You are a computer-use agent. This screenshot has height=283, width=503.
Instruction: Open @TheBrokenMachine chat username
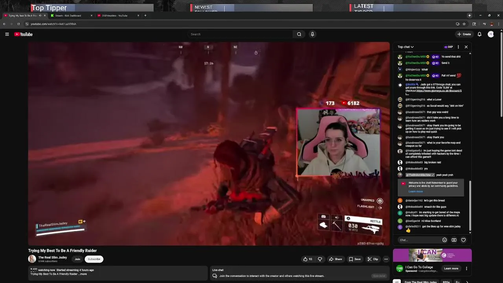[x=420, y=175]
